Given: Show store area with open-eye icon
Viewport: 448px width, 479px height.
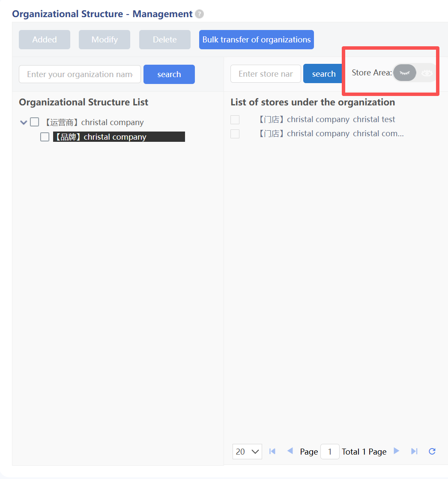Looking at the screenshot, I should (427, 73).
